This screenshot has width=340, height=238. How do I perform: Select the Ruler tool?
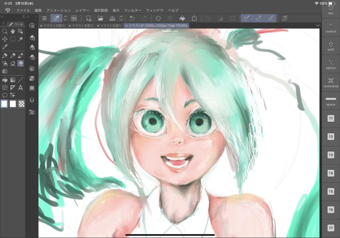coord(13,88)
